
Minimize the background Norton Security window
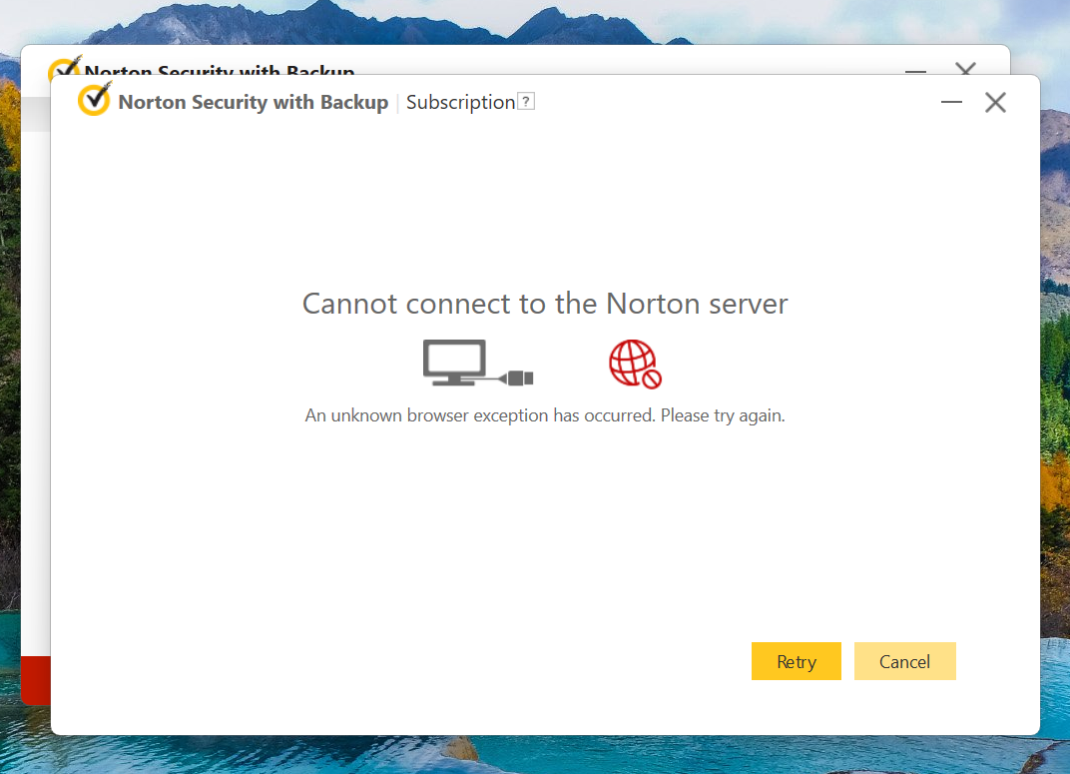click(x=915, y=70)
